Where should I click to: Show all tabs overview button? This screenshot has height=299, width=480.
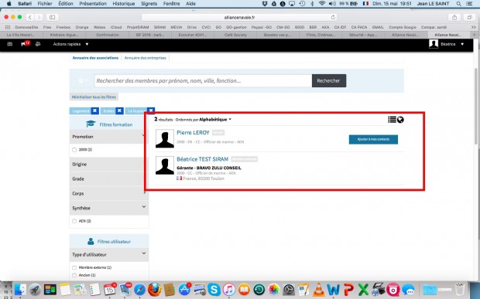point(469,18)
